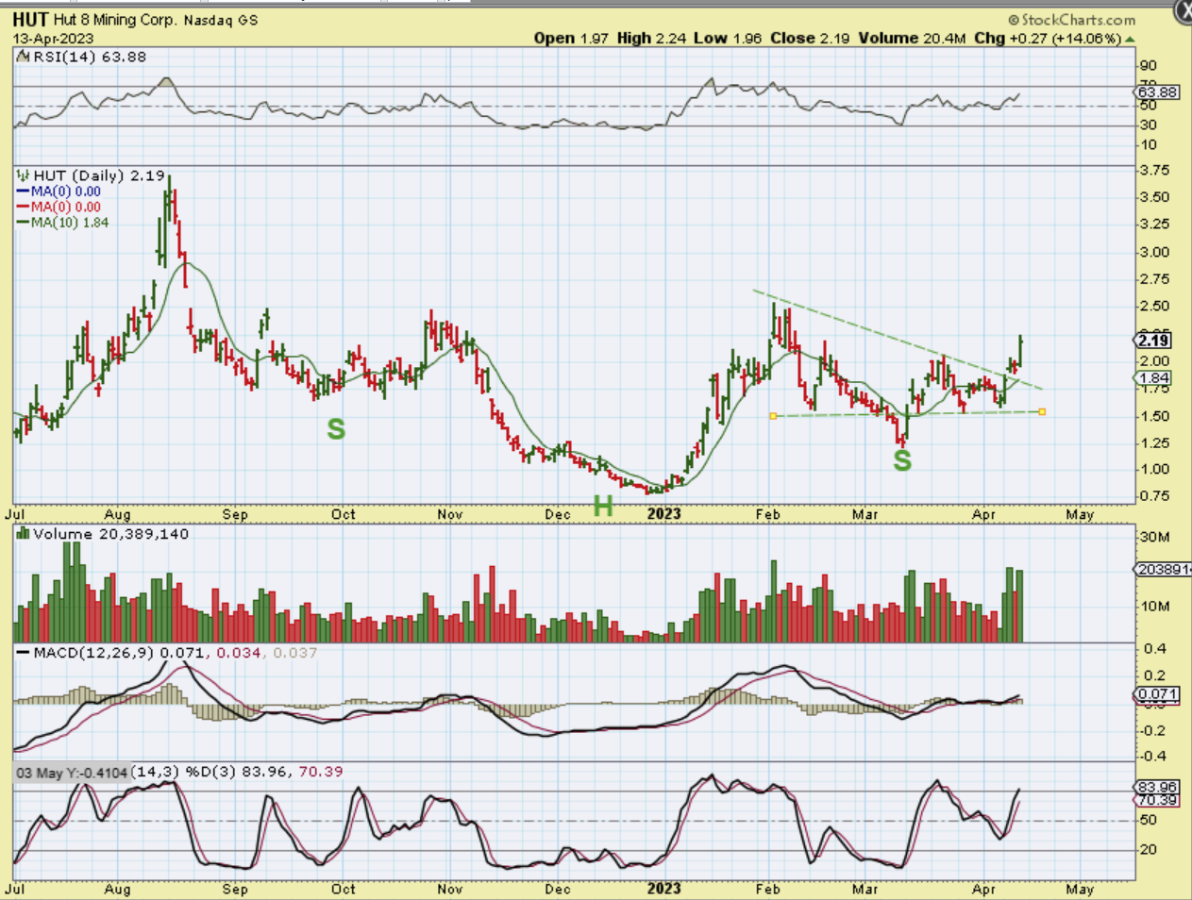Click the High 2.24 value
Image resolution: width=1192 pixels, height=900 pixels.
(x=653, y=39)
